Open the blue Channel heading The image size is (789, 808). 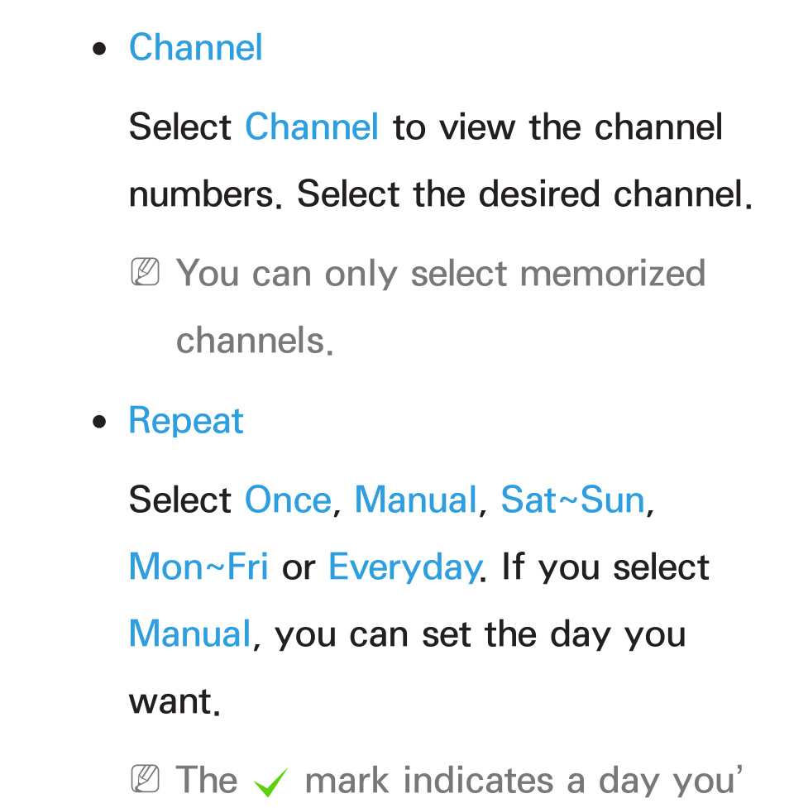tap(195, 47)
